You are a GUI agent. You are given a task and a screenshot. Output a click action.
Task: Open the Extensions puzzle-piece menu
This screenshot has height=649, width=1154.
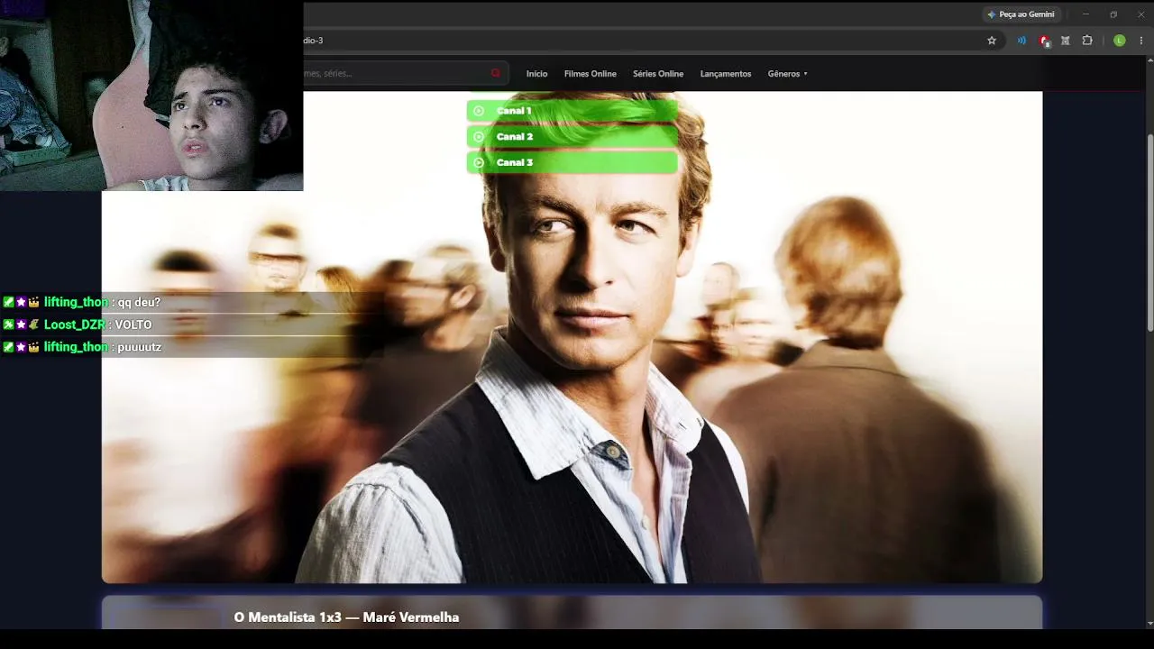coord(1087,41)
